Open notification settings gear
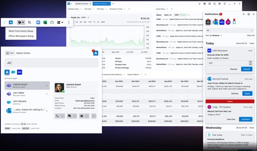Viewport: 257px width, 151px height. coord(249,14)
